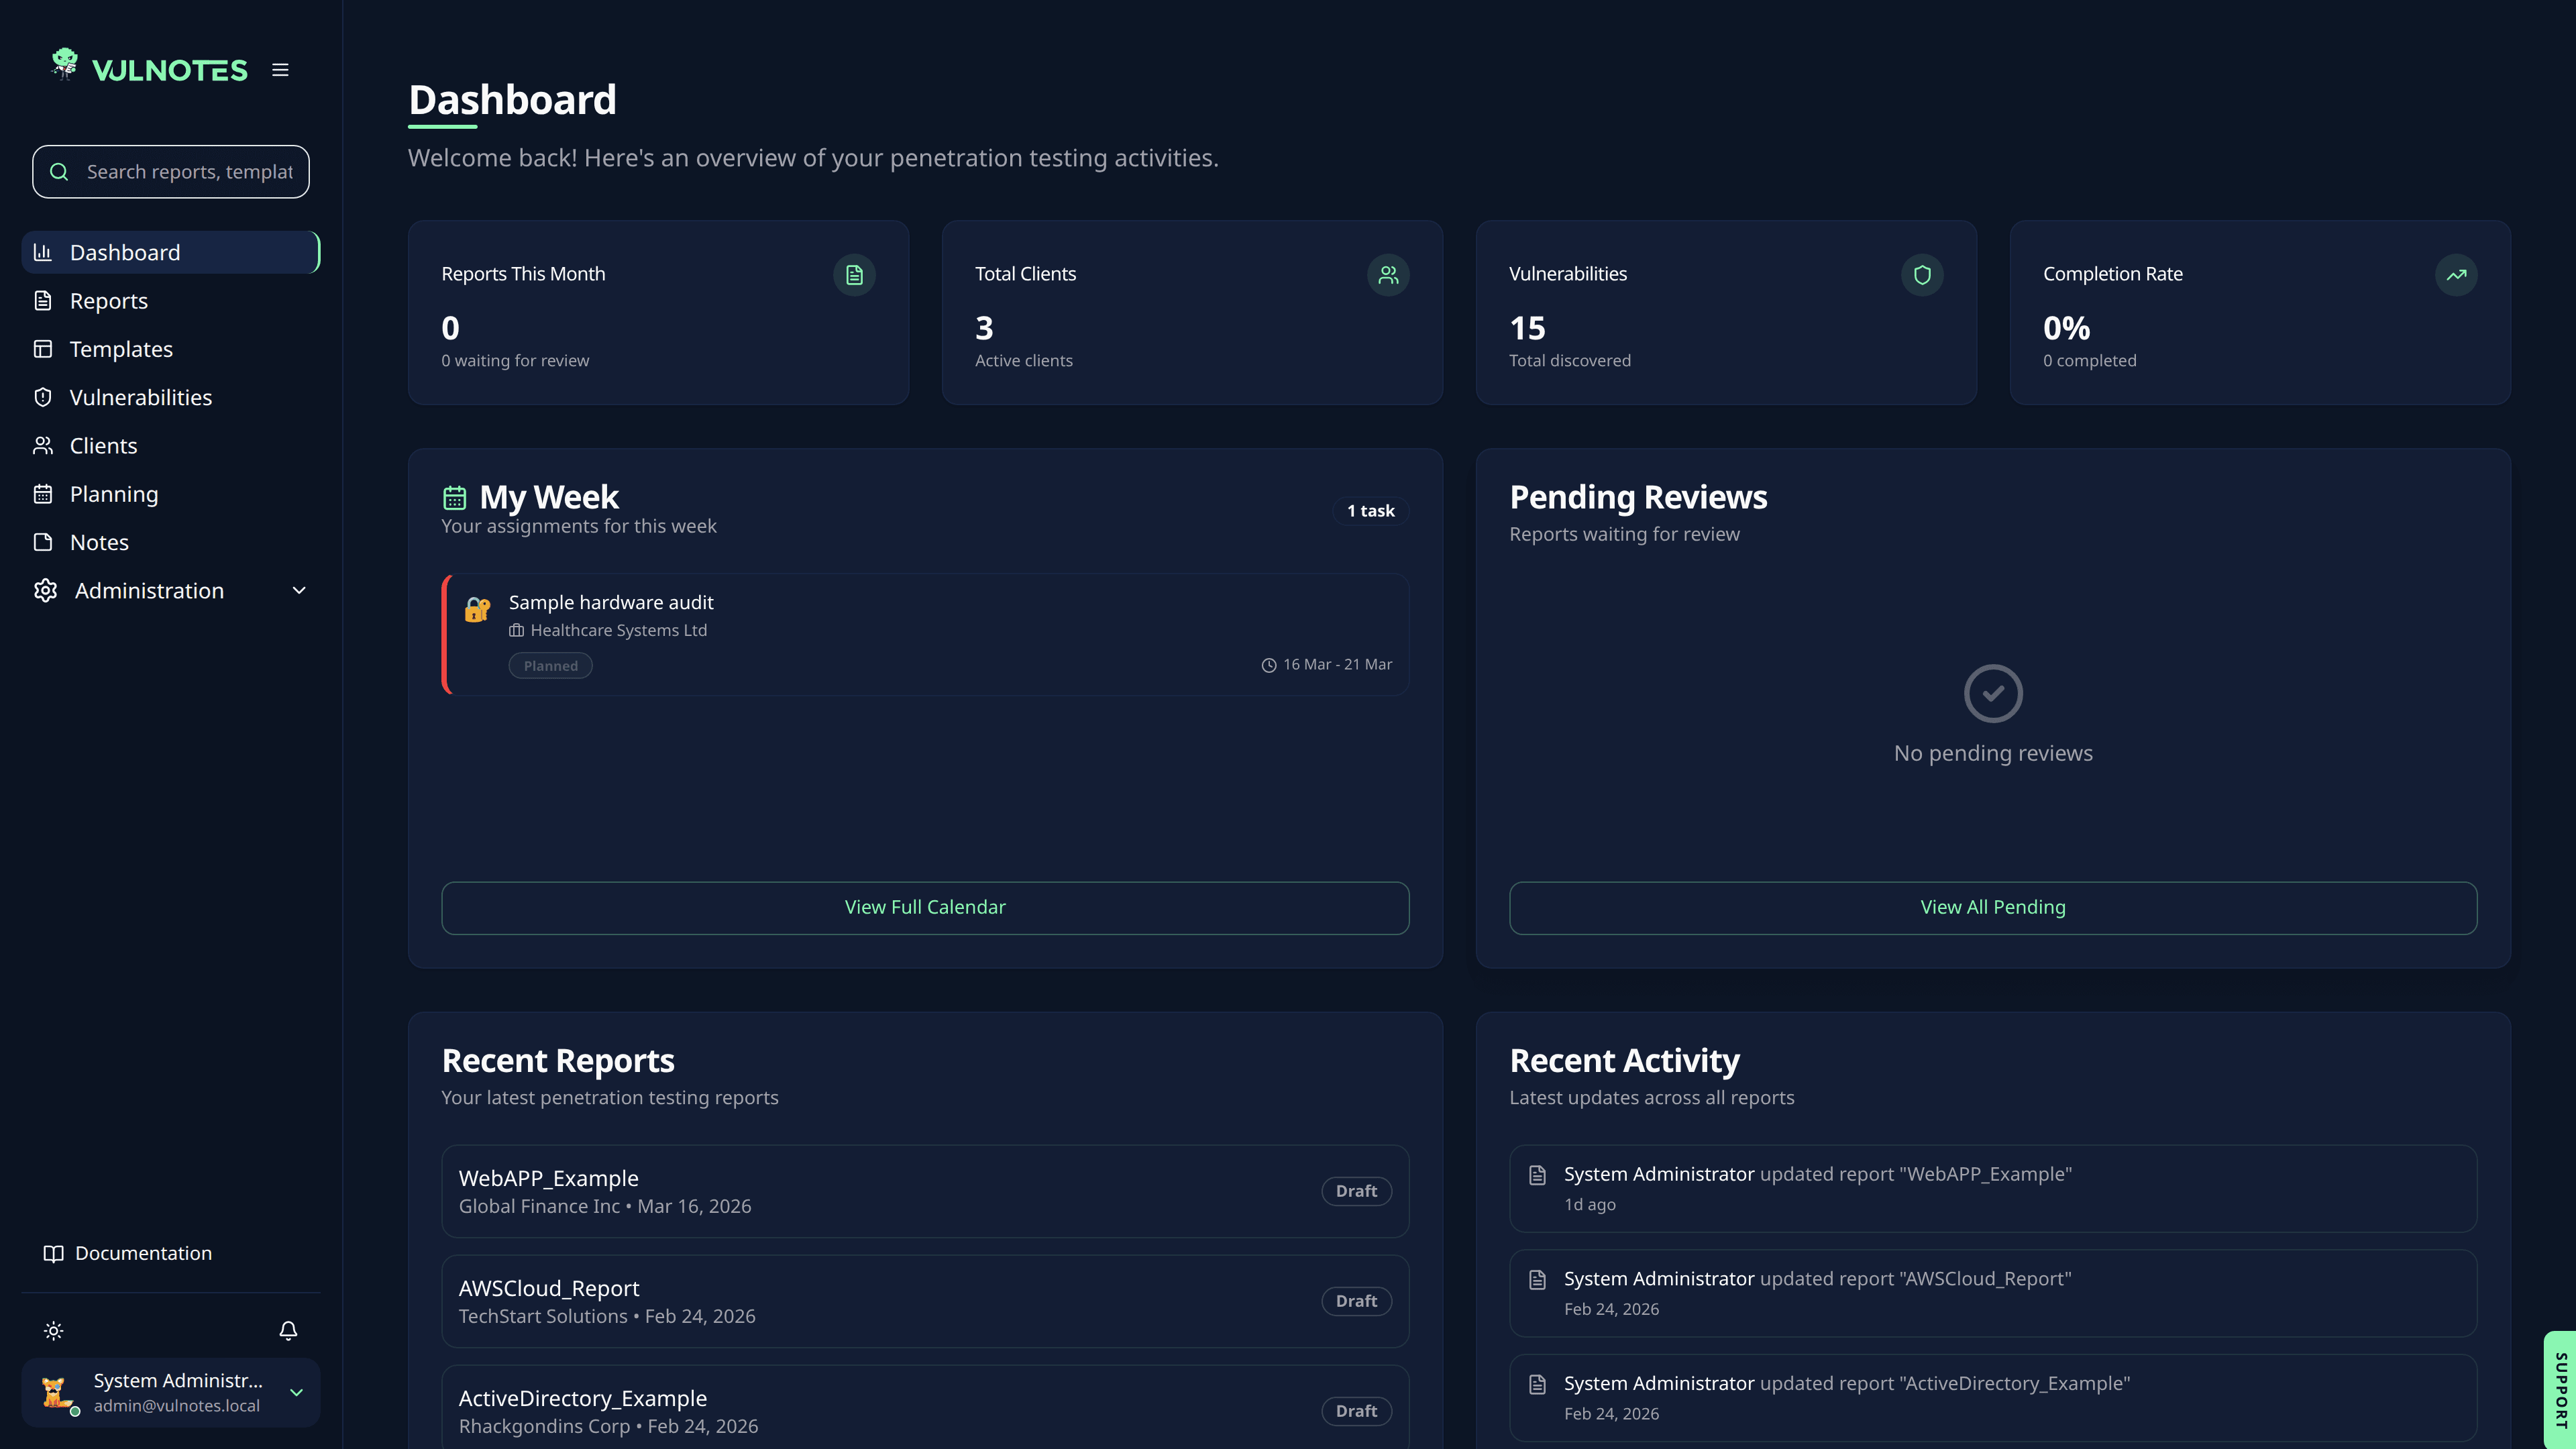Toggle light theme with sun icon
The width and height of the screenshot is (2576, 1449).
coord(54,1331)
